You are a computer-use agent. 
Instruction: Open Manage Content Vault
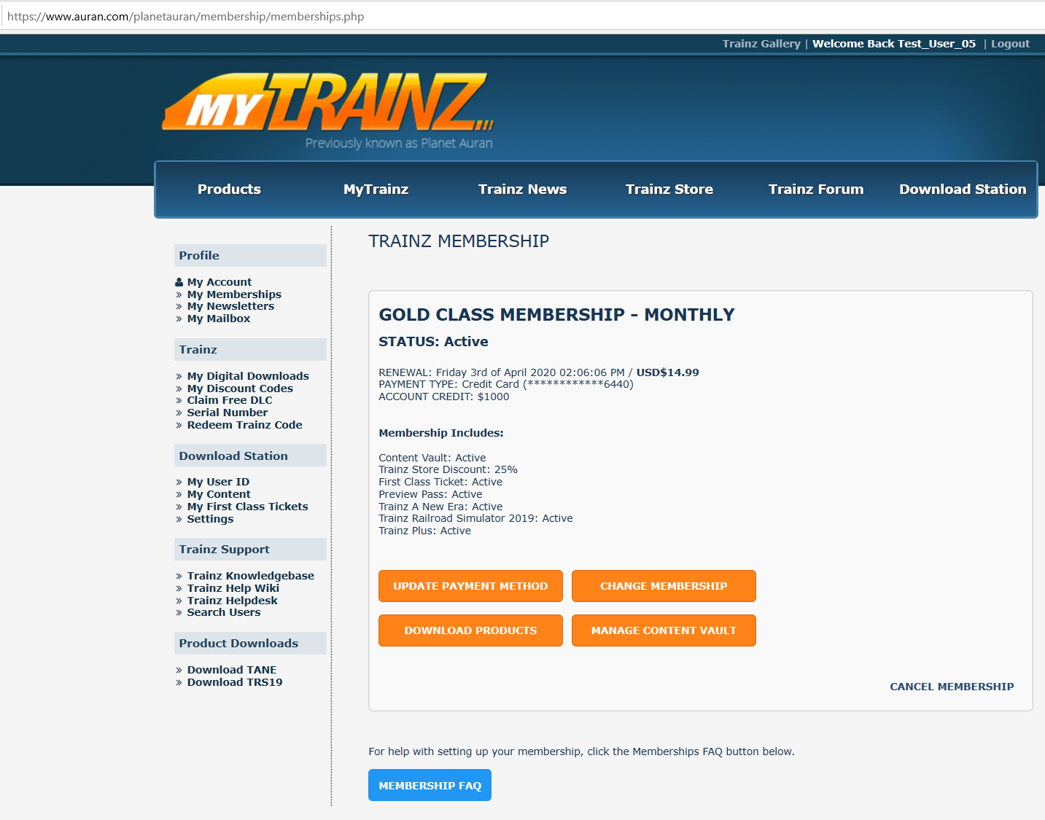click(x=664, y=630)
